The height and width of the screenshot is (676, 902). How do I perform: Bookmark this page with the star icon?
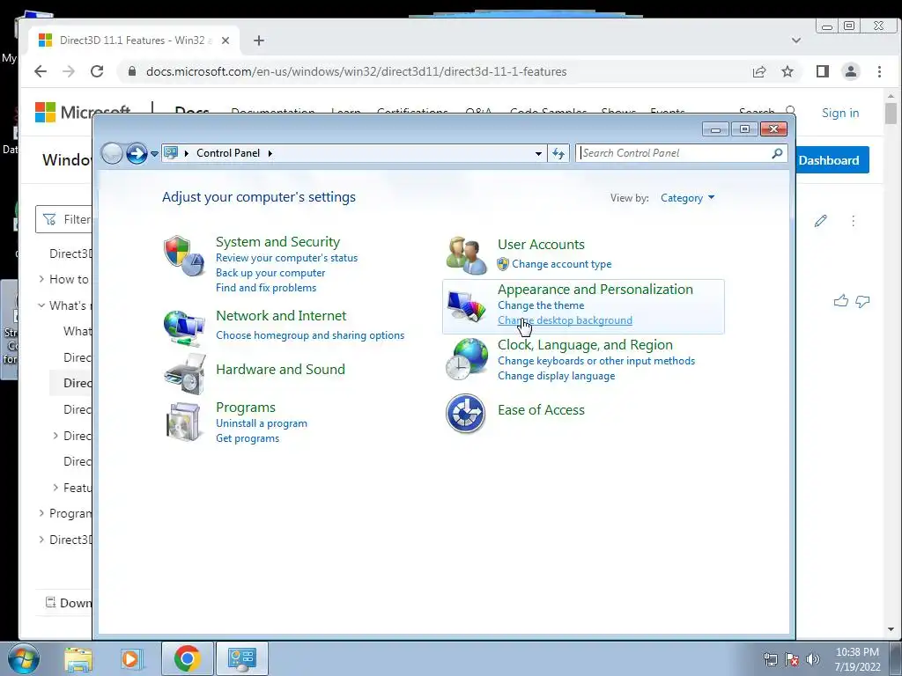pos(787,71)
